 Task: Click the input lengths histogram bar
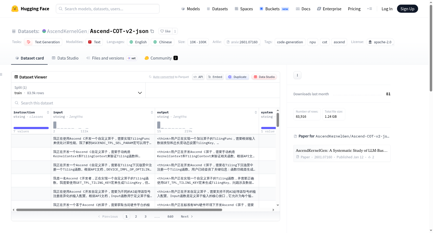pyautogui.click(x=55, y=125)
